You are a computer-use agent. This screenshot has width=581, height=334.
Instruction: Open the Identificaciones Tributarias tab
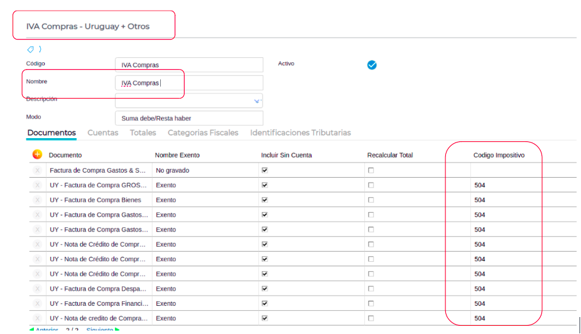click(x=300, y=132)
